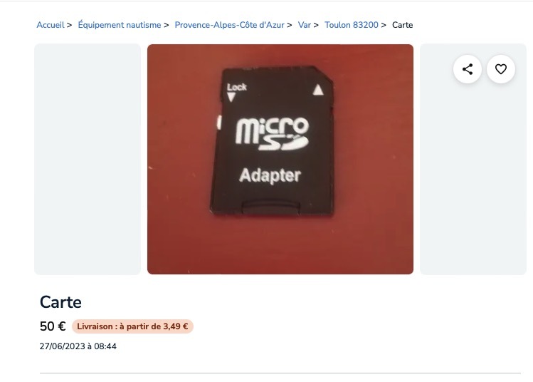Screen dimensions: 533x382
Task: Go to Équipement nautisme category
Action: pos(120,25)
